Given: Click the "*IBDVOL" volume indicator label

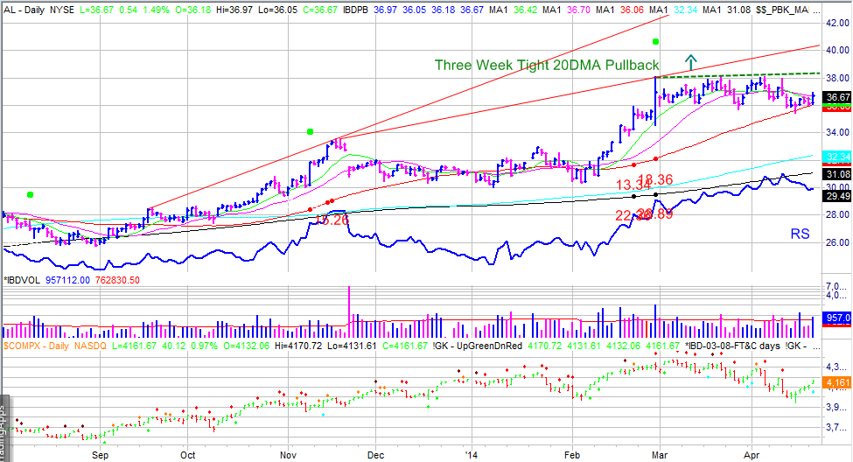Looking at the screenshot, I should [22, 280].
